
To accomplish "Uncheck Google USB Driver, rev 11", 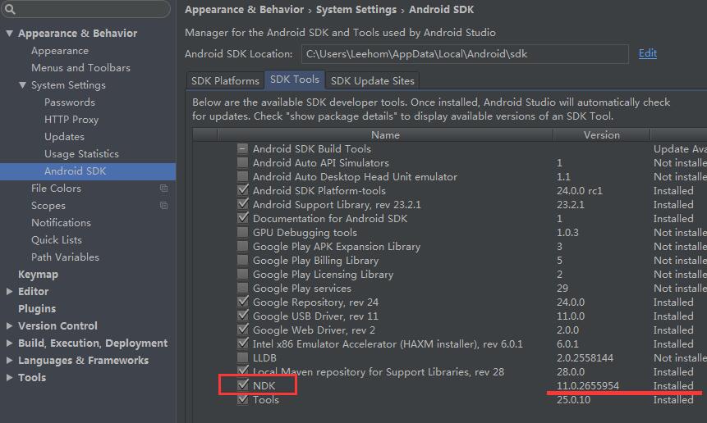I will (242, 316).
